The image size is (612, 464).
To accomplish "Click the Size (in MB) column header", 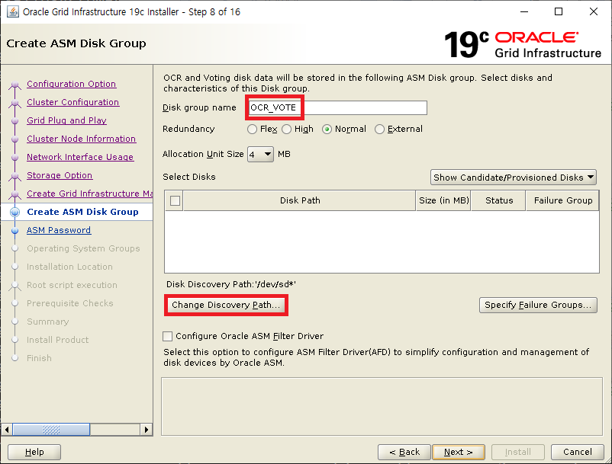I will click(x=443, y=200).
